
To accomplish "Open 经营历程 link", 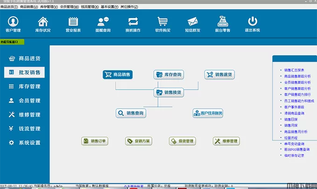I will (x=291, y=138).
